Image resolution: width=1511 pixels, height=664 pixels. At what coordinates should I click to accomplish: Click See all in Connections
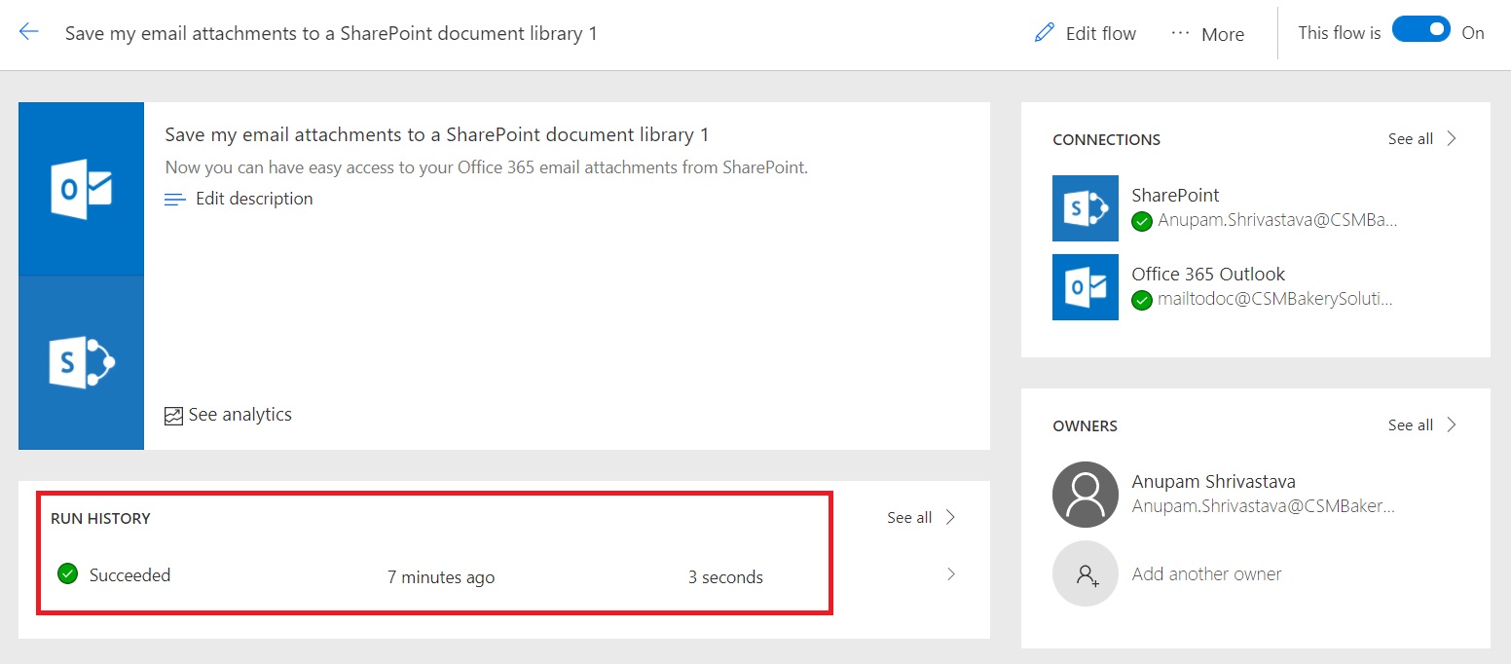pyautogui.click(x=1411, y=139)
